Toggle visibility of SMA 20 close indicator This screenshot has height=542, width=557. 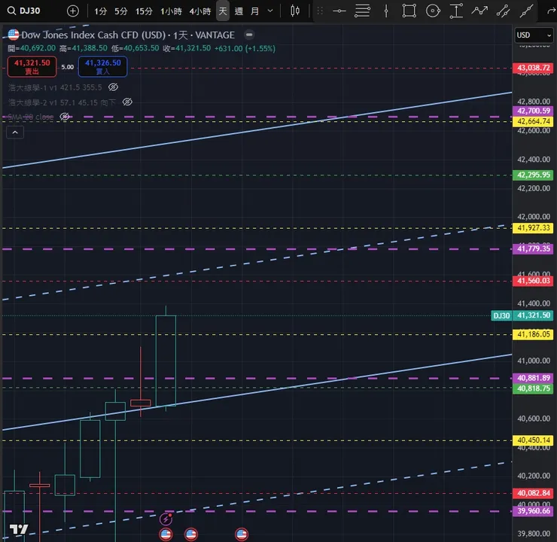65,117
